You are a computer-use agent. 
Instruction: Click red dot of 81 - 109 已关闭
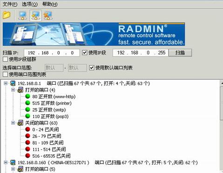[x=27, y=142]
